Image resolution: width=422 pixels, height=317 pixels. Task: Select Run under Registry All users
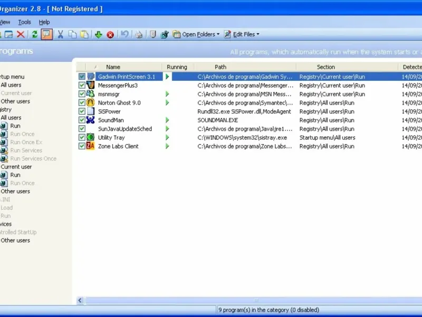pos(15,126)
